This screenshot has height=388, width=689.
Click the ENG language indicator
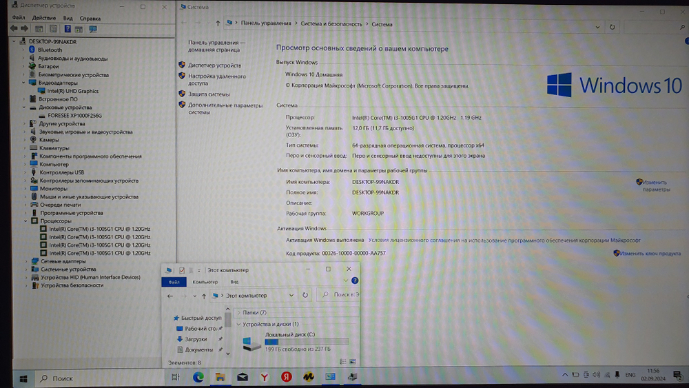point(630,375)
